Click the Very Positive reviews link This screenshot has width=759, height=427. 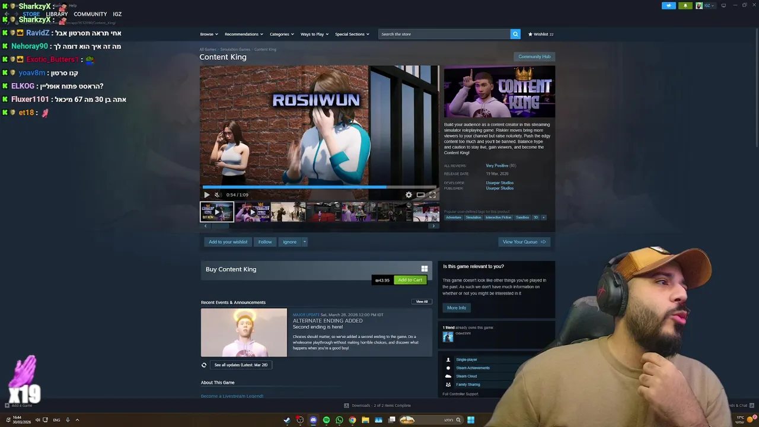(497, 165)
